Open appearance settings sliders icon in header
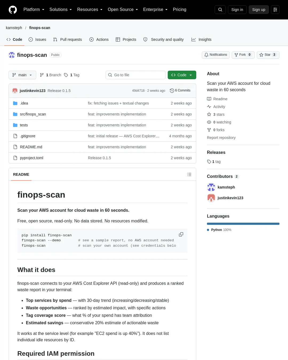The width and height of the screenshot is (288, 360). pos(275,10)
